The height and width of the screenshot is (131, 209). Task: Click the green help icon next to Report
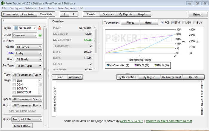click(40, 35)
